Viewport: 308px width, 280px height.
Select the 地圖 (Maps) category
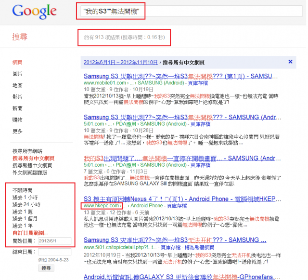(17, 85)
